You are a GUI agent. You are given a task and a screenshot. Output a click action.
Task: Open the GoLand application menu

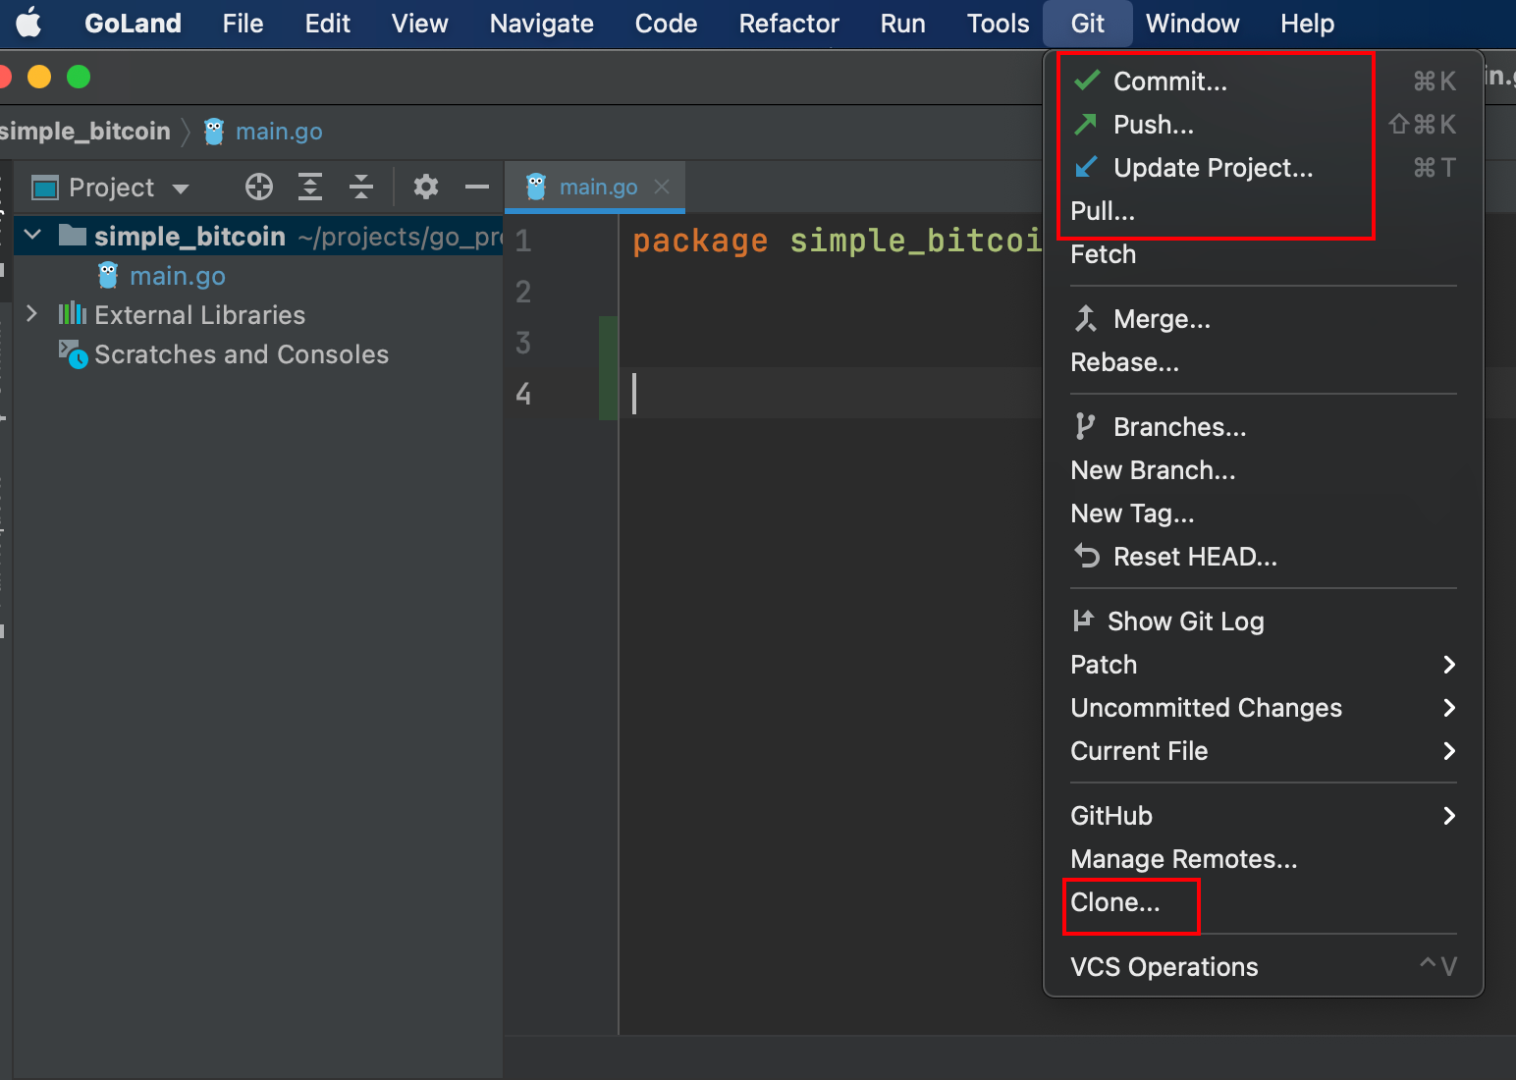pos(133,23)
